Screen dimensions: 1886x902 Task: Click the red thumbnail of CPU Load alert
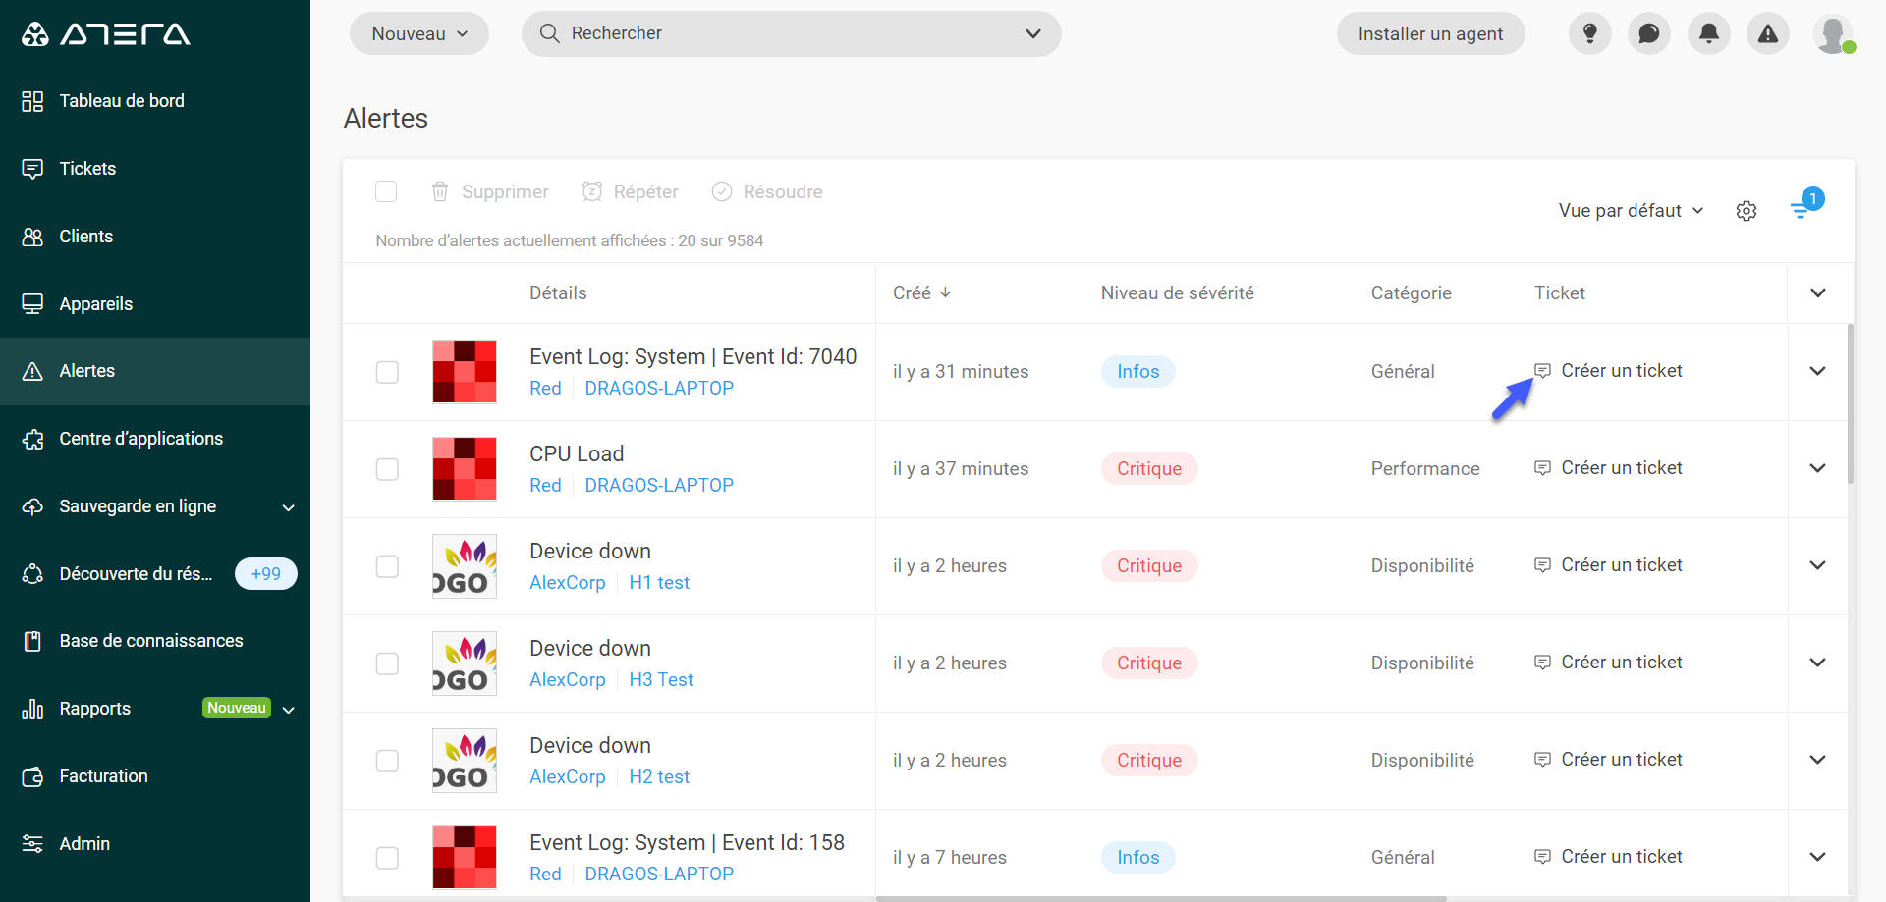click(x=465, y=469)
